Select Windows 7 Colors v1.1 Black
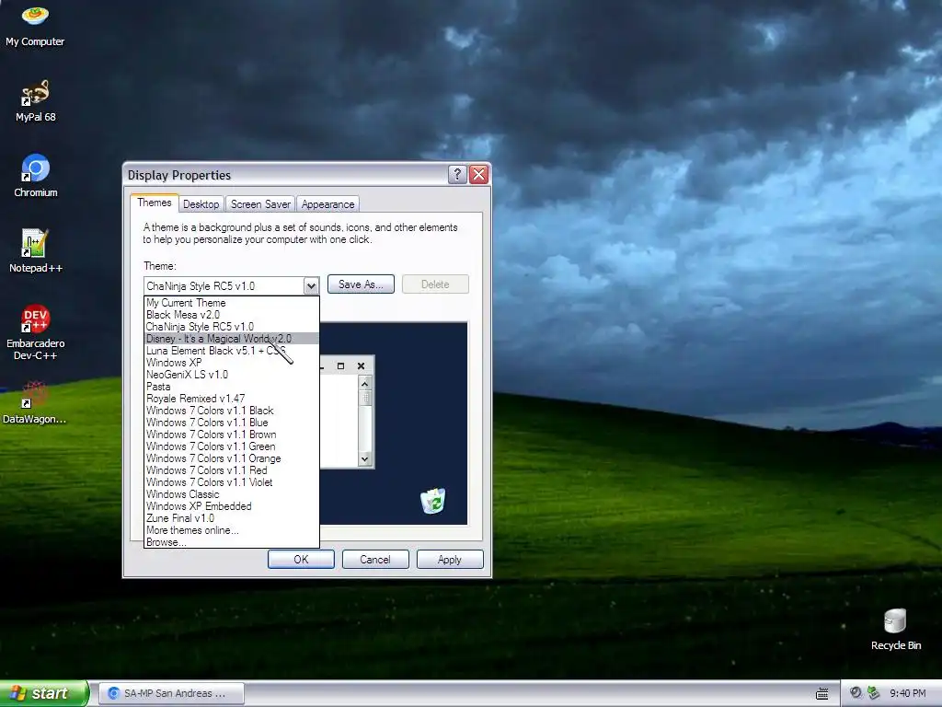Image resolution: width=942 pixels, height=707 pixels. point(232,411)
